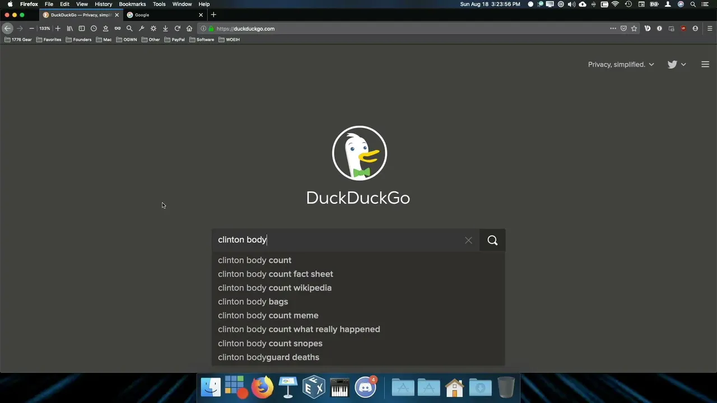
Task: Open the Founders bookmarks folder
Action: pos(78,40)
